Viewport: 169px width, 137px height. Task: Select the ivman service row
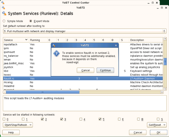(83, 60)
